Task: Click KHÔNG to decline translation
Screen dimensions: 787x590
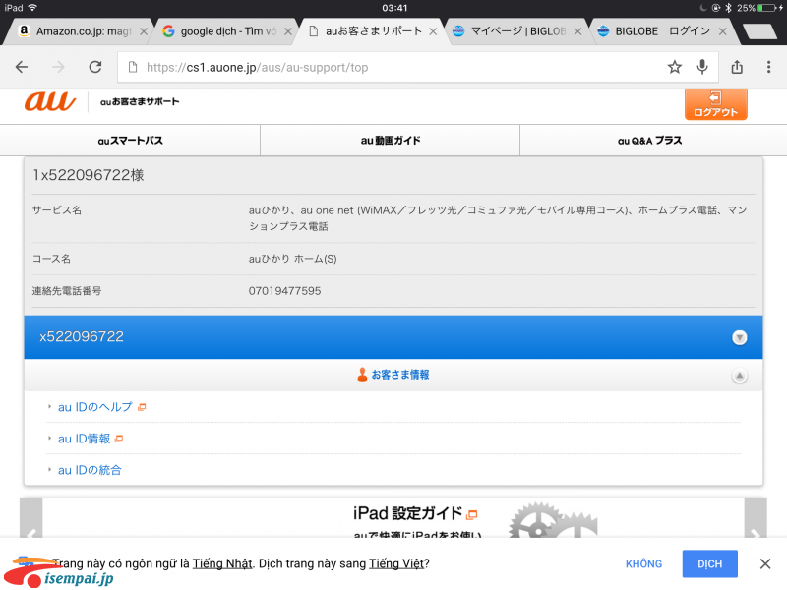Action: 643,563
